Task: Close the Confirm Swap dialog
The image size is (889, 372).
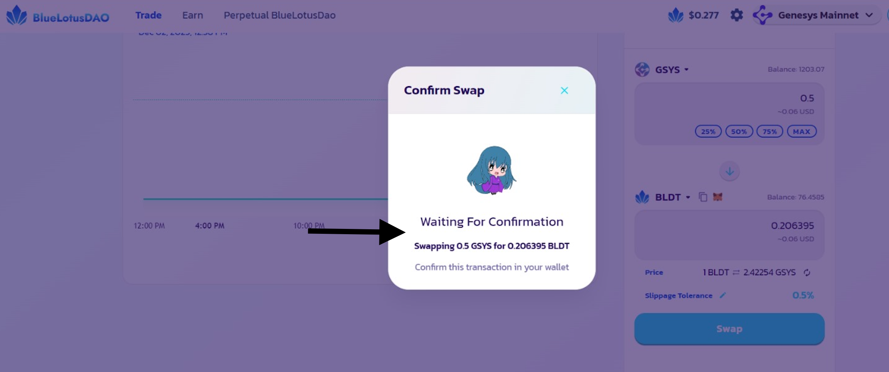Action: click(564, 91)
